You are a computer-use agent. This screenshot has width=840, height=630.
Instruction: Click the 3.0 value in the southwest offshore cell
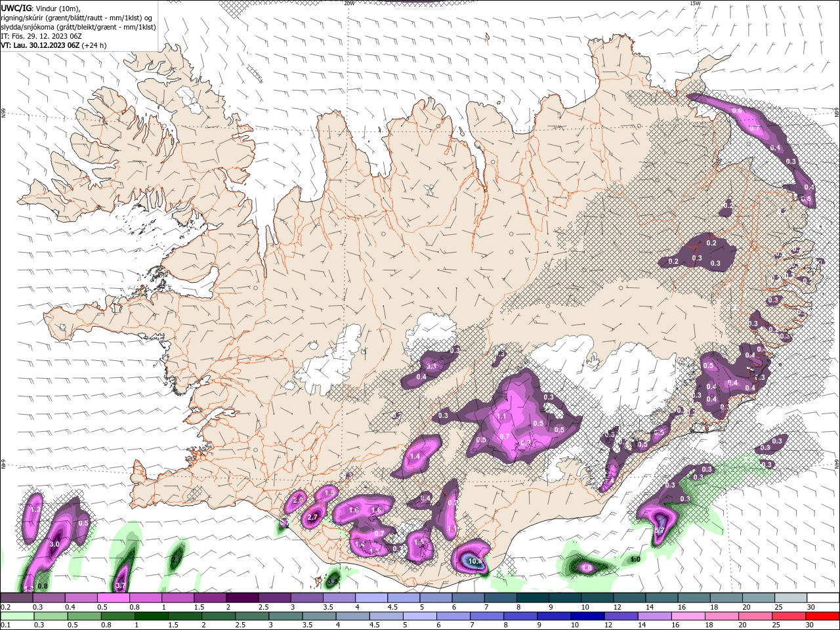[54, 544]
